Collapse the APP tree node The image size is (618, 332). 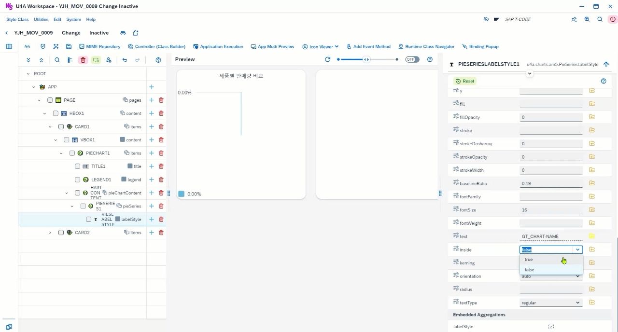[x=33, y=87]
